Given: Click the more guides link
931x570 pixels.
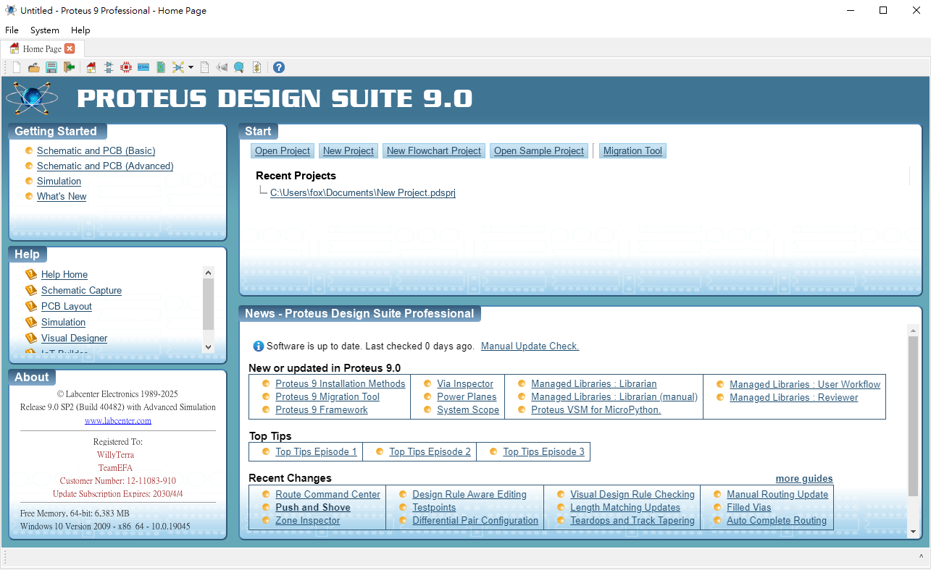Looking at the screenshot, I should point(804,478).
